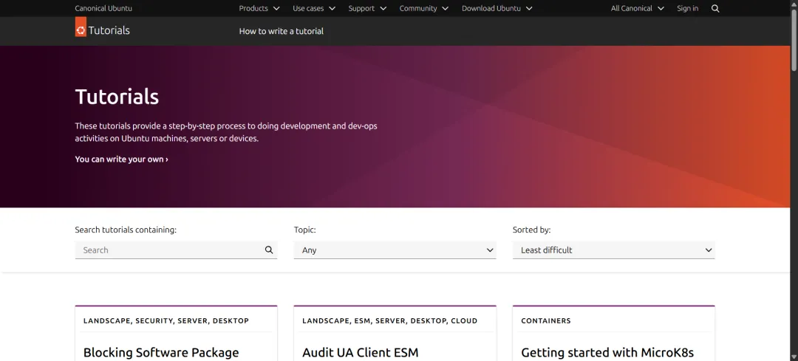Open How to write a tutorial
This screenshot has width=798, height=361.
[x=281, y=31]
